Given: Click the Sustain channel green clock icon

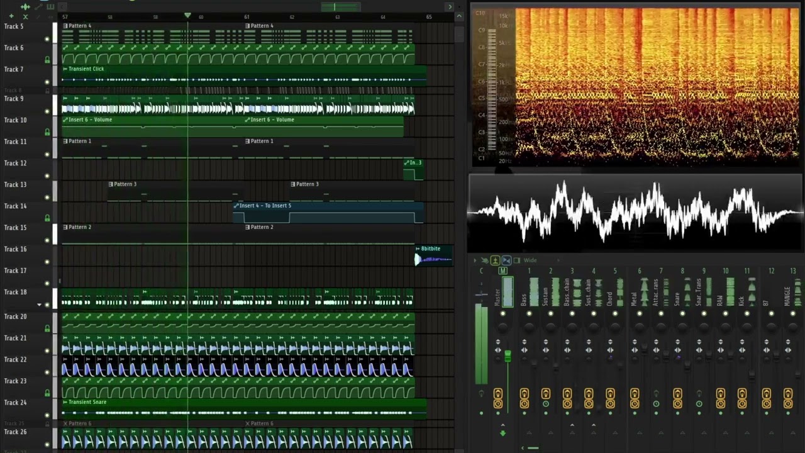Looking at the screenshot, I should [545, 404].
